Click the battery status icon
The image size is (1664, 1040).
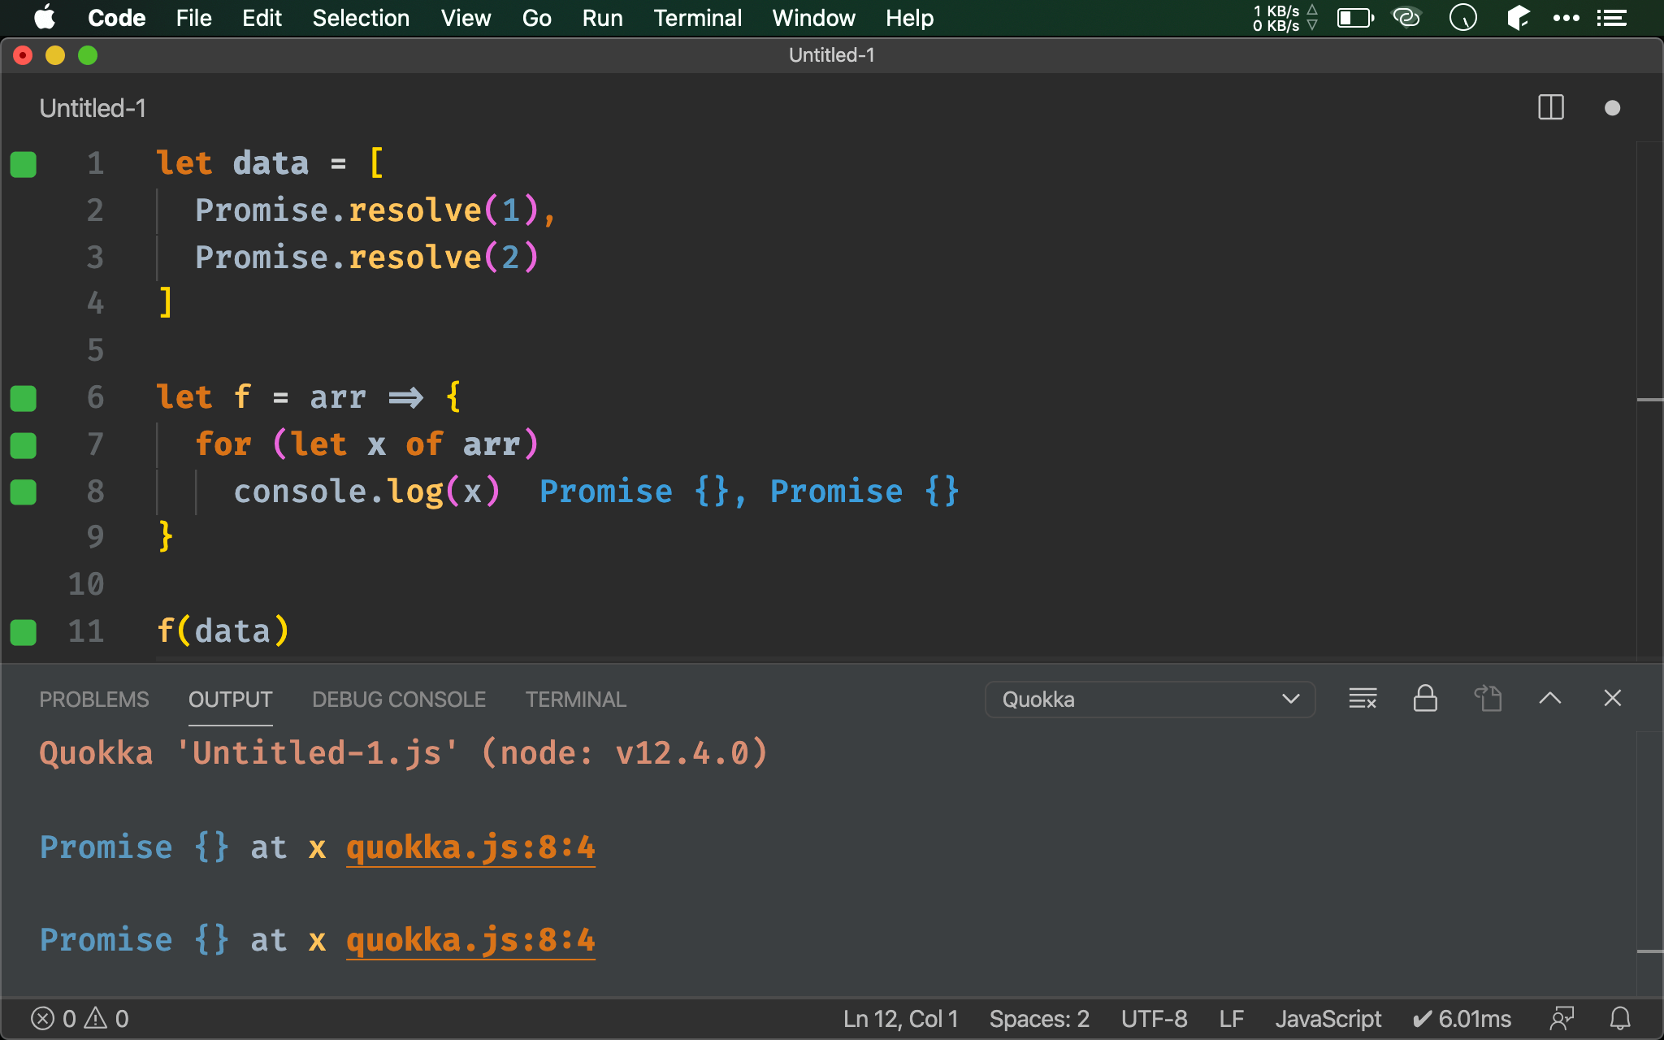[x=1355, y=18]
